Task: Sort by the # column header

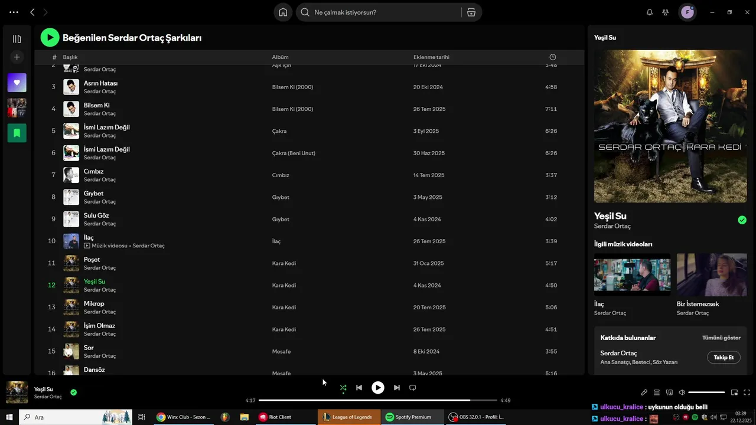Action: [x=54, y=57]
